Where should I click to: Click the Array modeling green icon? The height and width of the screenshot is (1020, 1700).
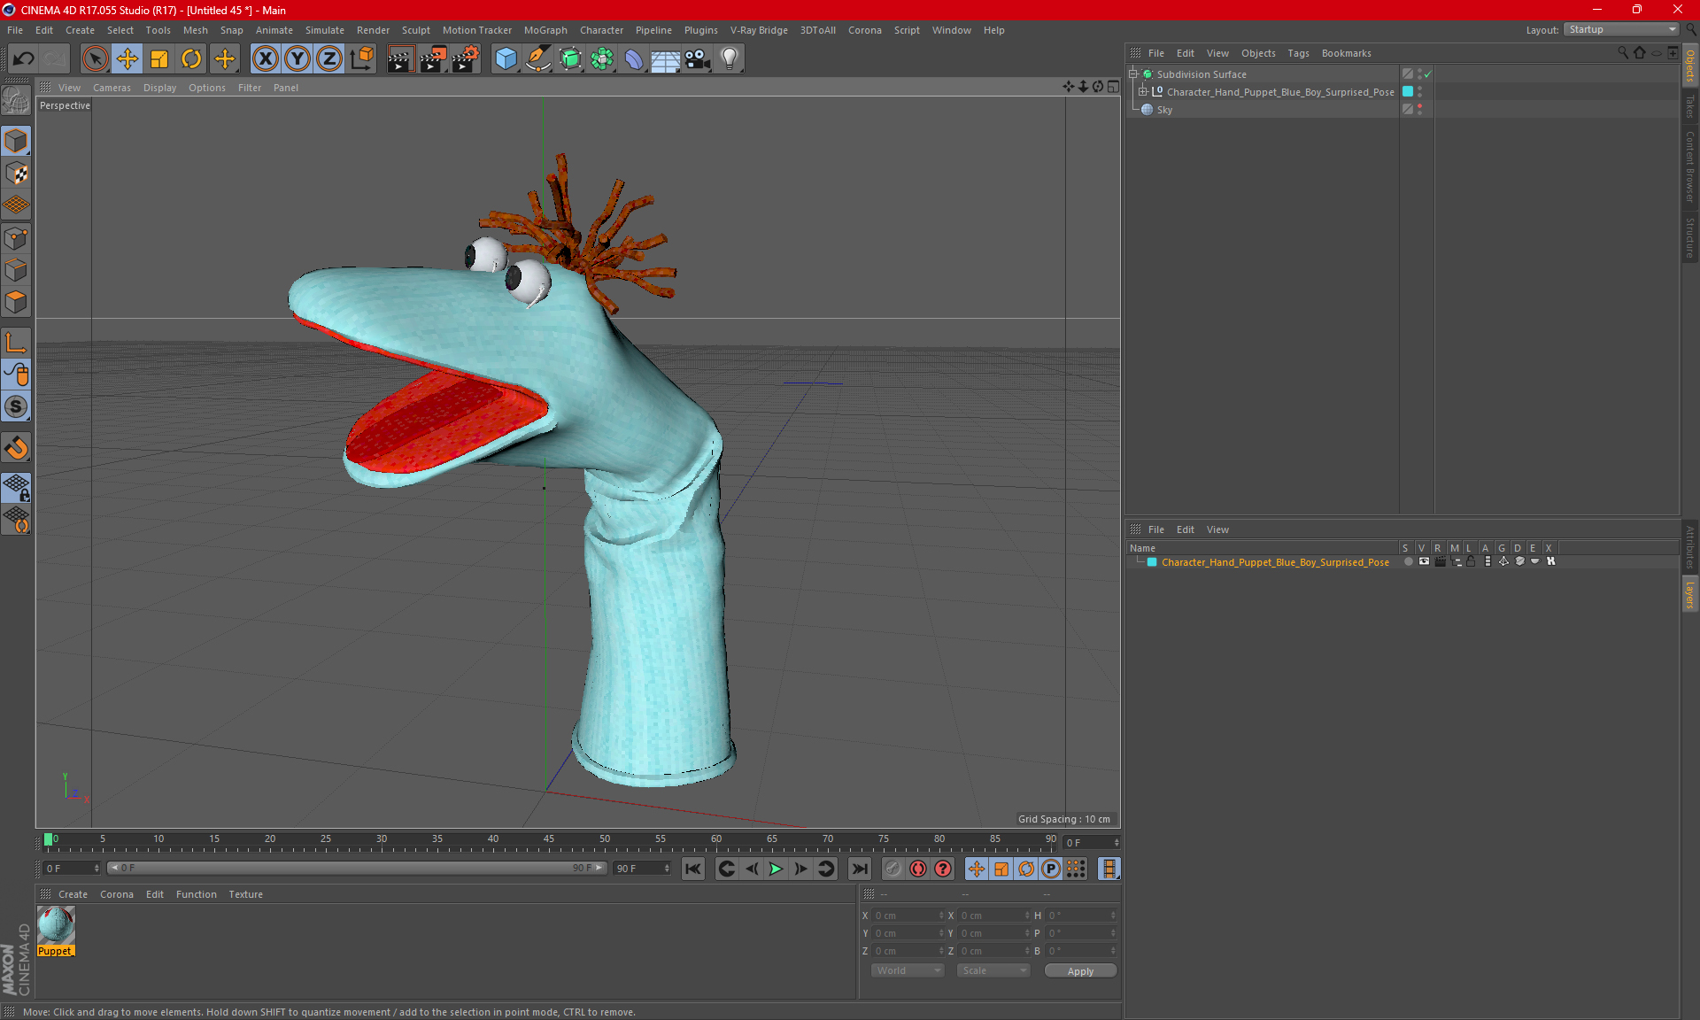click(602, 59)
